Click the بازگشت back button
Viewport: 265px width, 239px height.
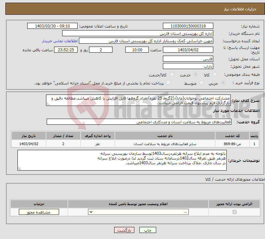[124, 230]
